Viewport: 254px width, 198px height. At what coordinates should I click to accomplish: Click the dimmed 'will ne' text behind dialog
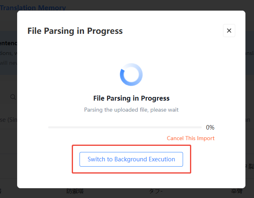9,63
